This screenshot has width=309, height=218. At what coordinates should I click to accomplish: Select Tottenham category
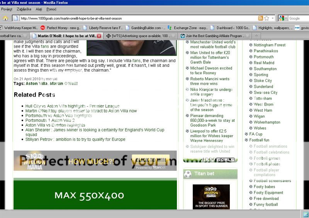coord(263,98)
